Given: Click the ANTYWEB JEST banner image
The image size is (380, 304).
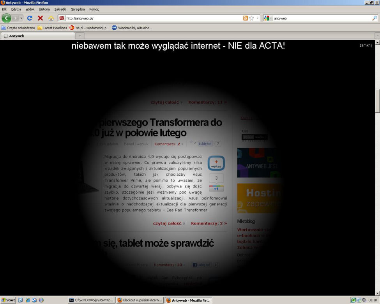Looking at the screenshot, I should [259, 163].
